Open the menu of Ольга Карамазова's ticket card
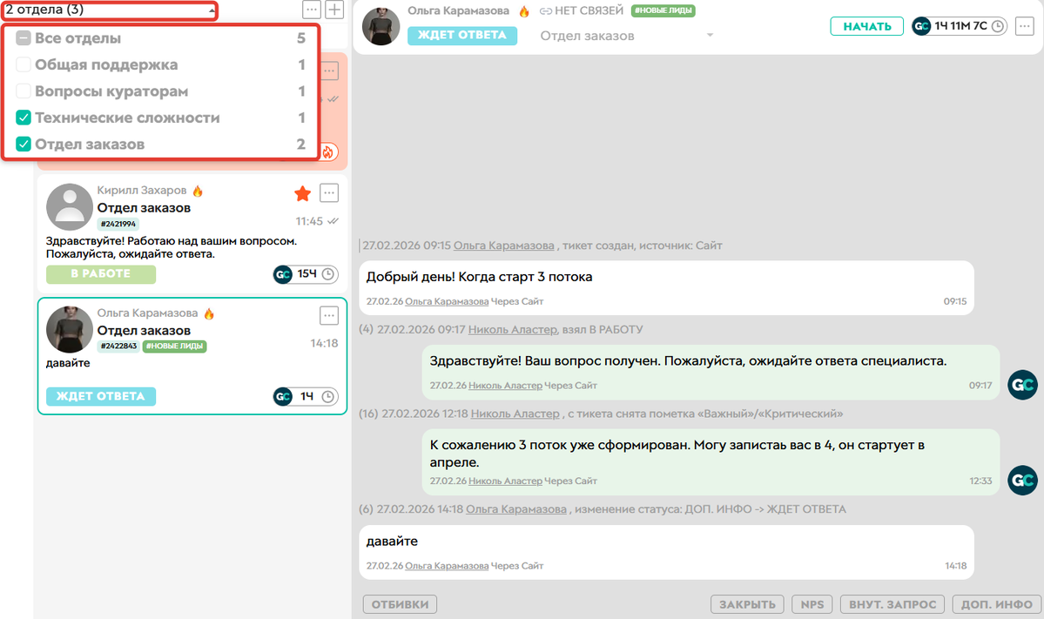Image resolution: width=1044 pixels, height=619 pixels. tap(329, 315)
